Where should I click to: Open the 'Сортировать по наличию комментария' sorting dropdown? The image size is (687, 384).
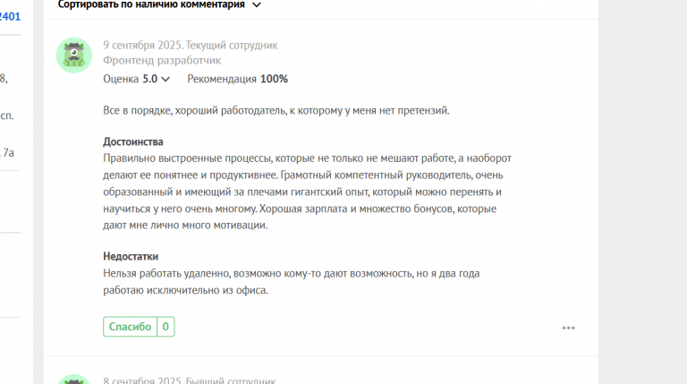pos(159,4)
